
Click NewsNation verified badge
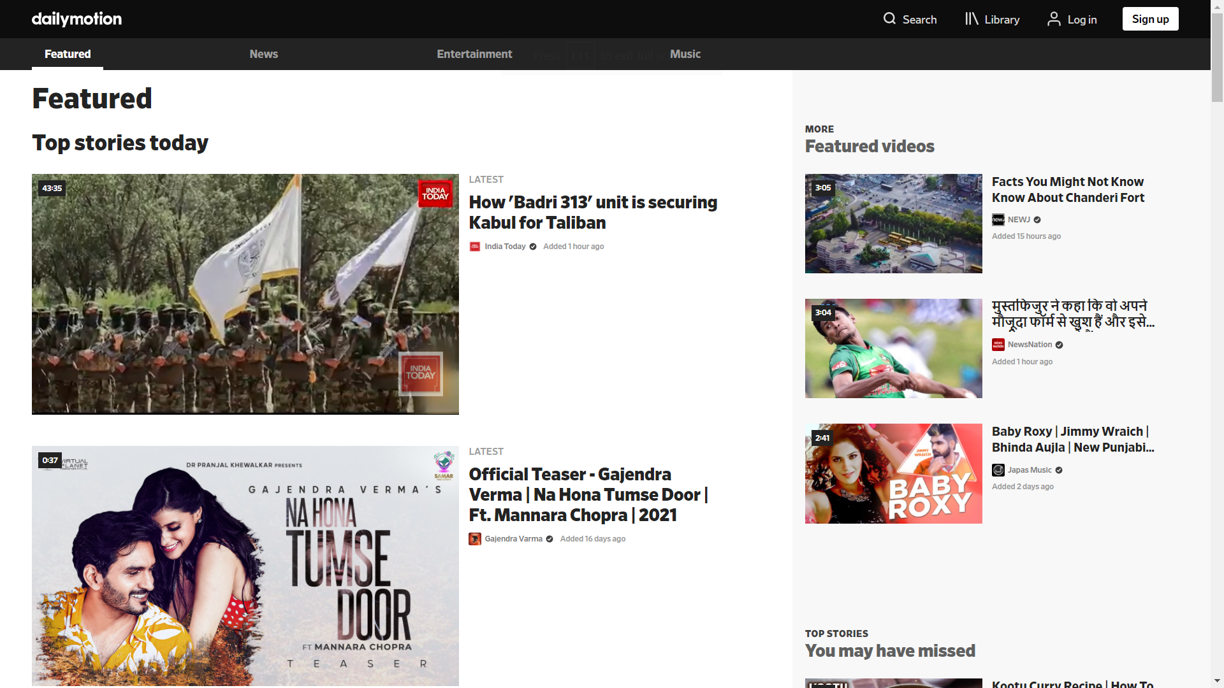1060,345
